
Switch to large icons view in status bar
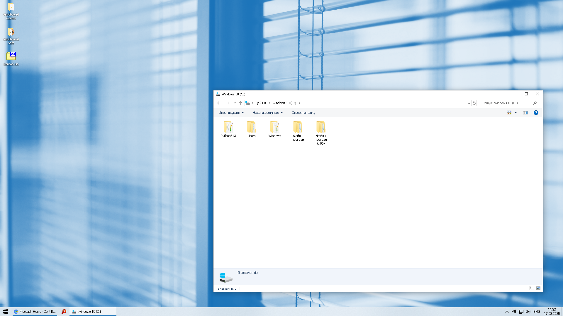538,288
